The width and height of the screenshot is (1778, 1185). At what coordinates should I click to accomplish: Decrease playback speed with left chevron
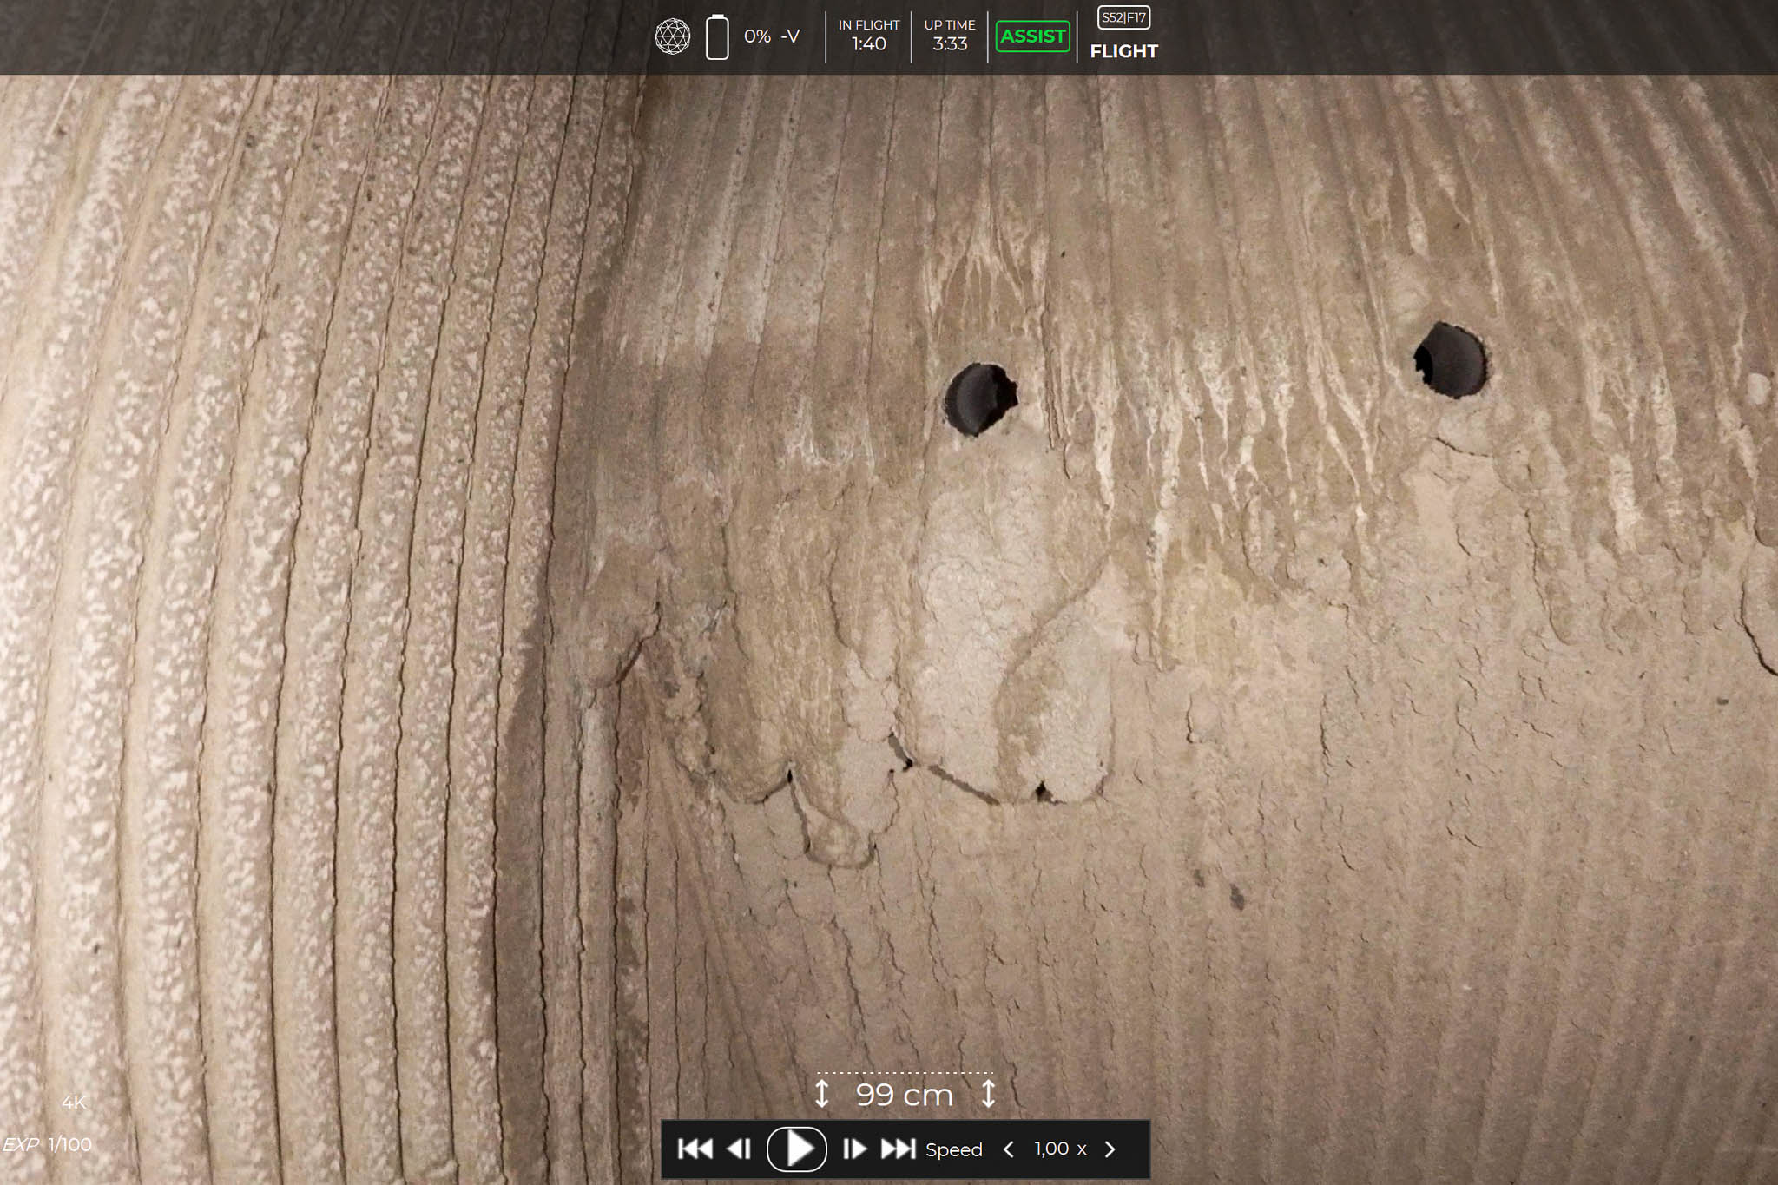point(1008,1149)
